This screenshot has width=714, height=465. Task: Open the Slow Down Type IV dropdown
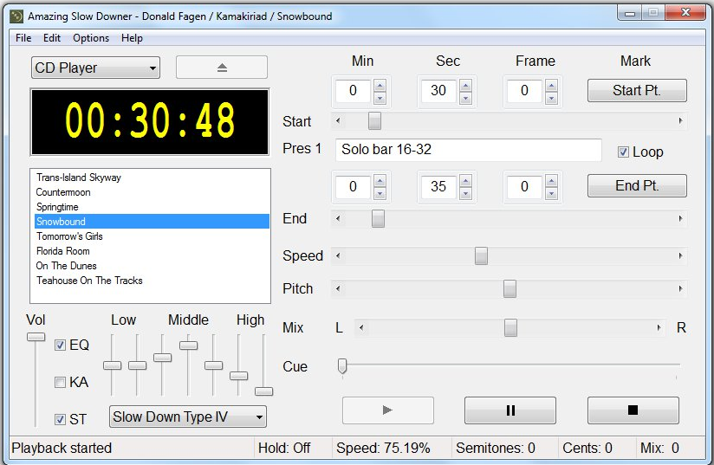click(188, 417)
